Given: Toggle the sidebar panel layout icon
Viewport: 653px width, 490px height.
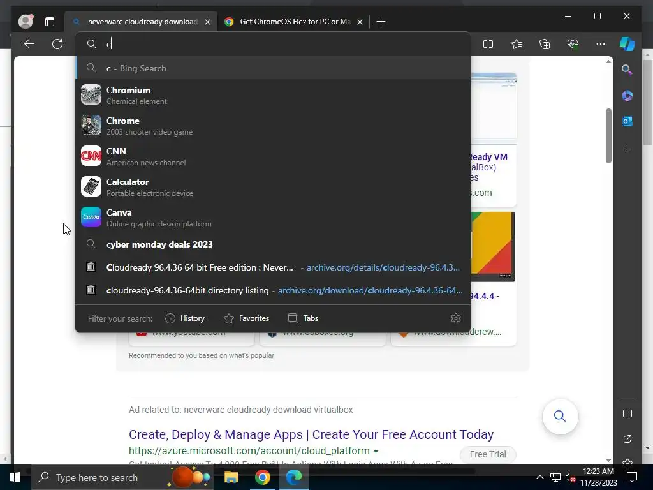Looking at the screenshot, I should tap(627, 413).
